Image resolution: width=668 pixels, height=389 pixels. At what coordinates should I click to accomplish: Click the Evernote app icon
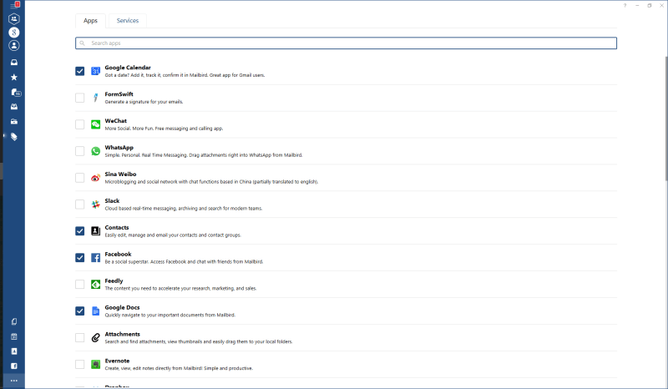(x=95, y=364)
